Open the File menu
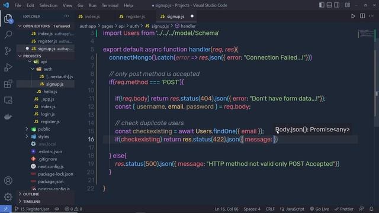The width and height of the screenshot is (379, 213). 18,5
